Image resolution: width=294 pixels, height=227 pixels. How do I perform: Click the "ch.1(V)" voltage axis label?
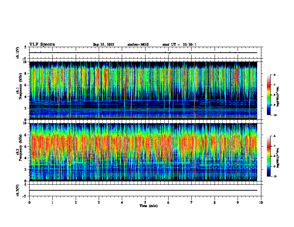pos(18,53)
